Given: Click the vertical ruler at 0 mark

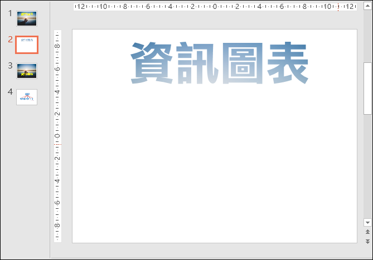Looking at the screenshot, I should [57, 136].
